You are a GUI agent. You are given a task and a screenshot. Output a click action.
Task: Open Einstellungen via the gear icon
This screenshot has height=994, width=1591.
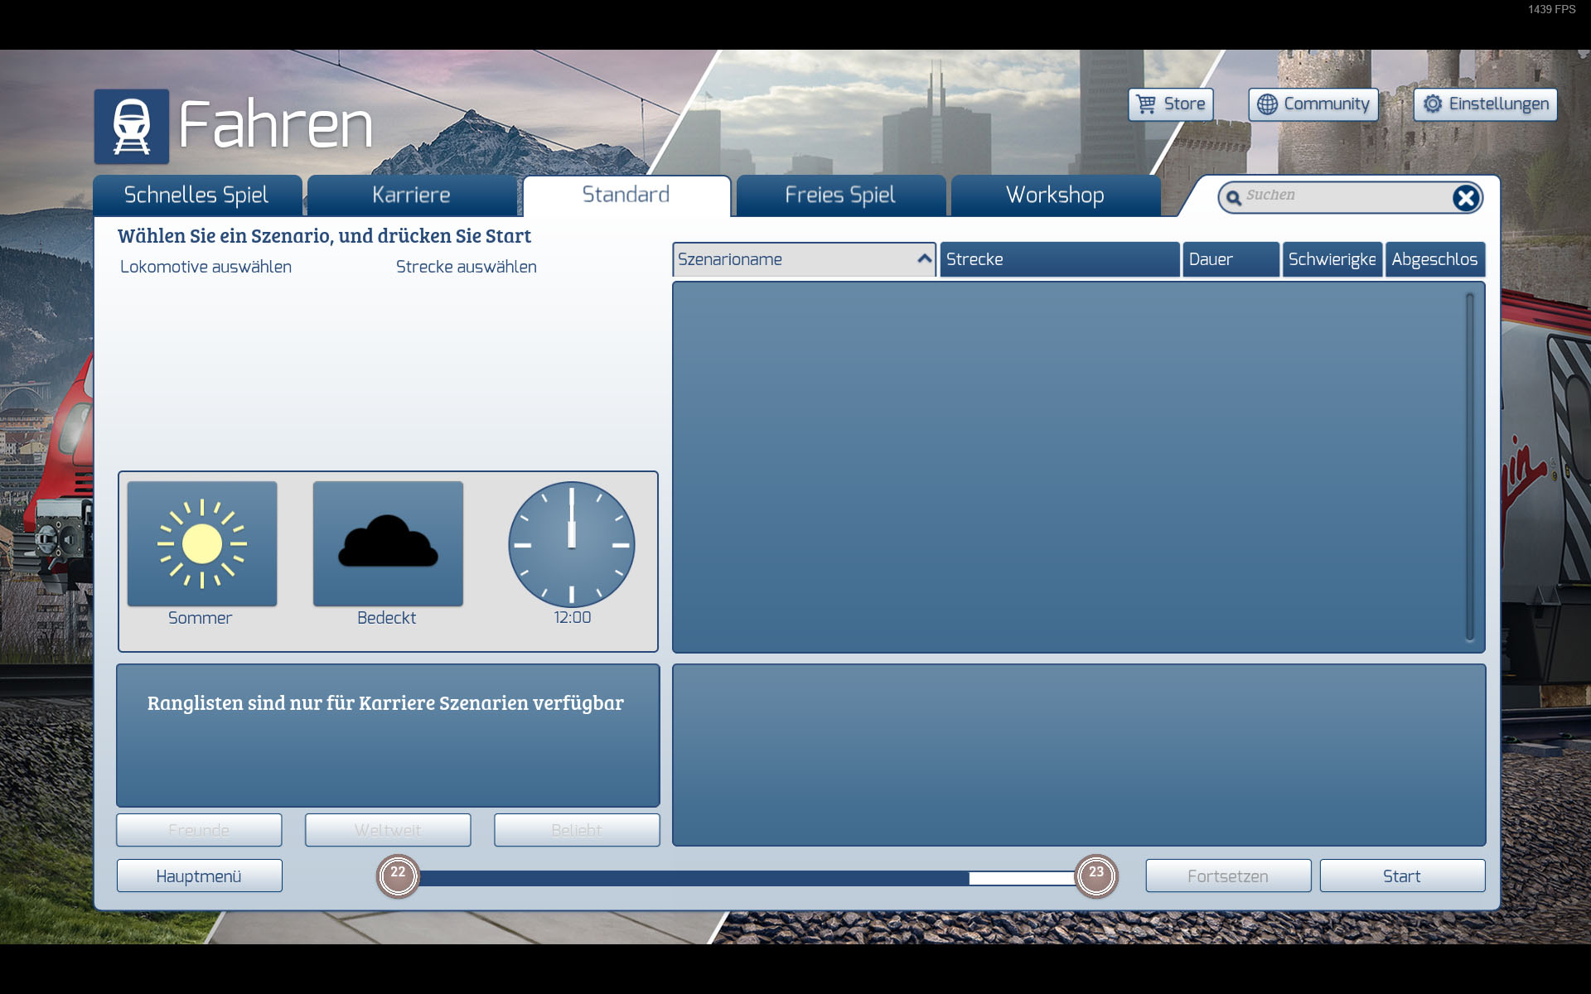pyautogui.click(x=1433, y=104)
